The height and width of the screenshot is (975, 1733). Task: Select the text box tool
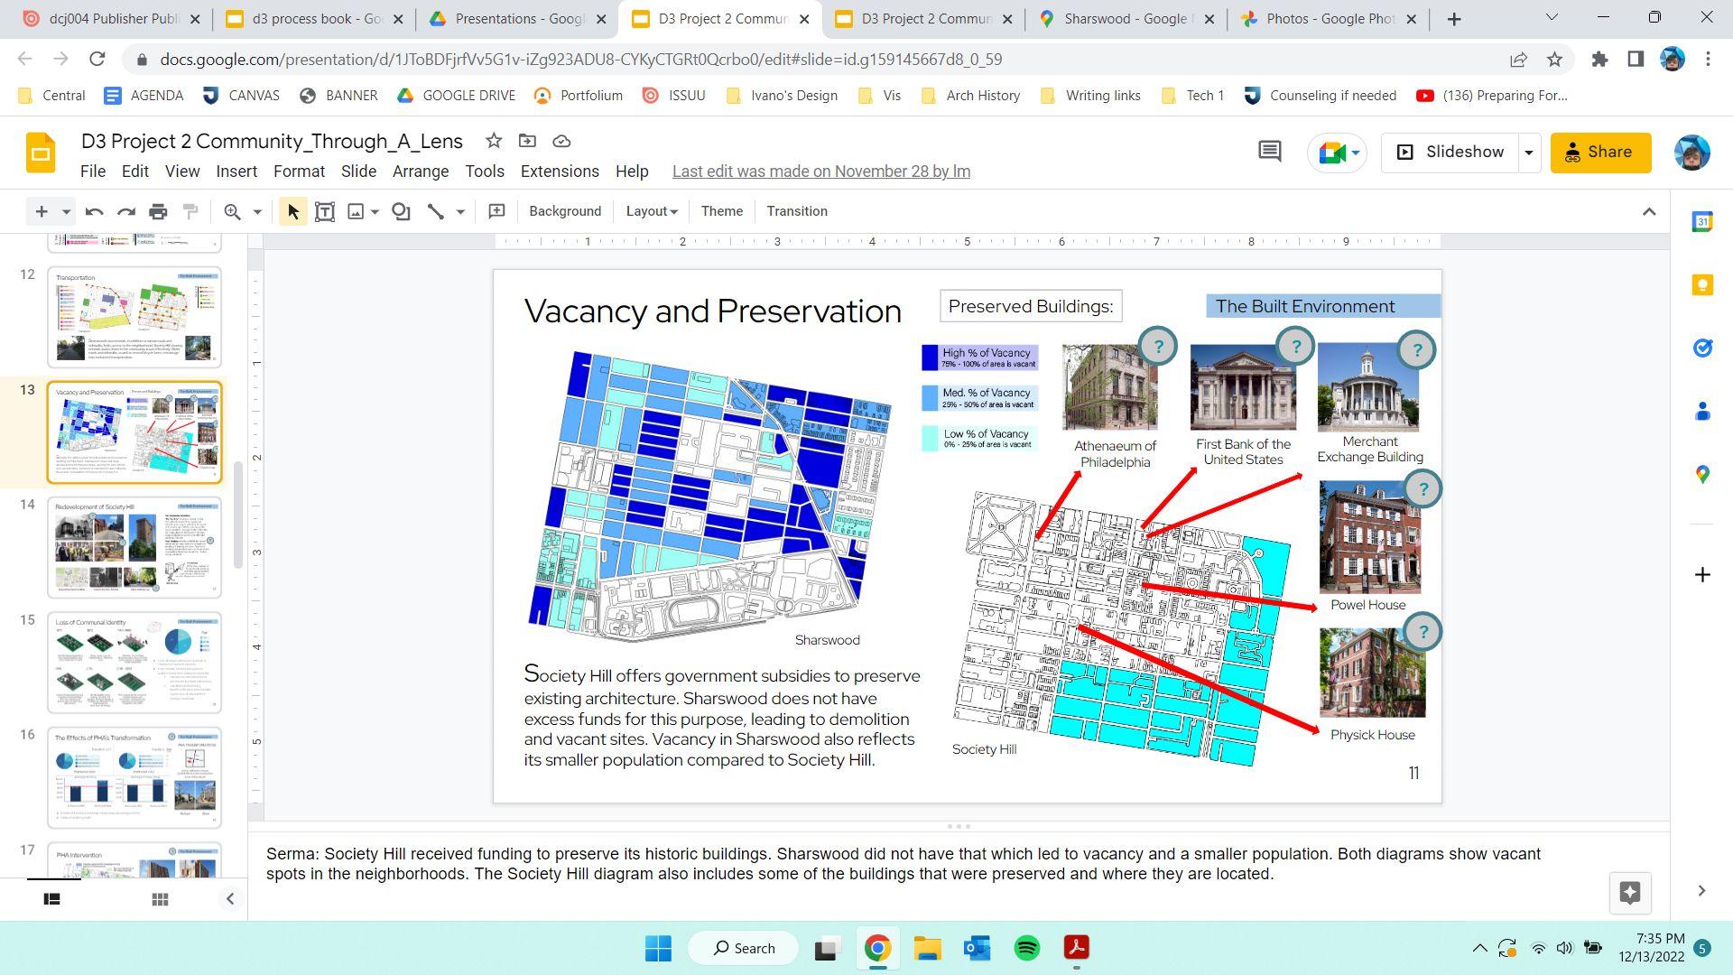(x=325, y=211)
